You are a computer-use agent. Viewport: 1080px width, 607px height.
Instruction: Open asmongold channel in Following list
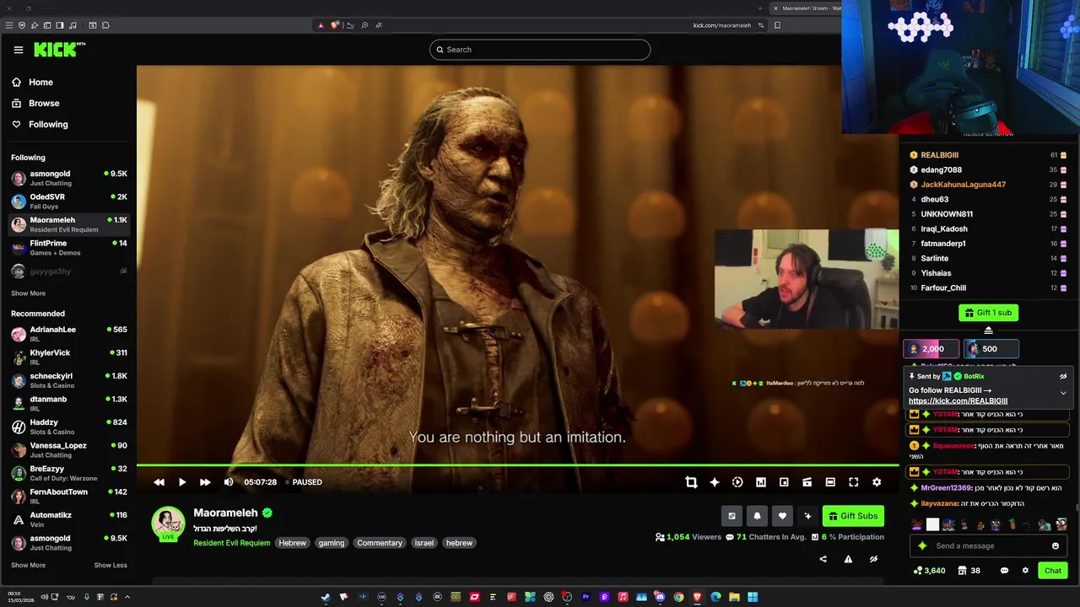click(x=68, y=178)
